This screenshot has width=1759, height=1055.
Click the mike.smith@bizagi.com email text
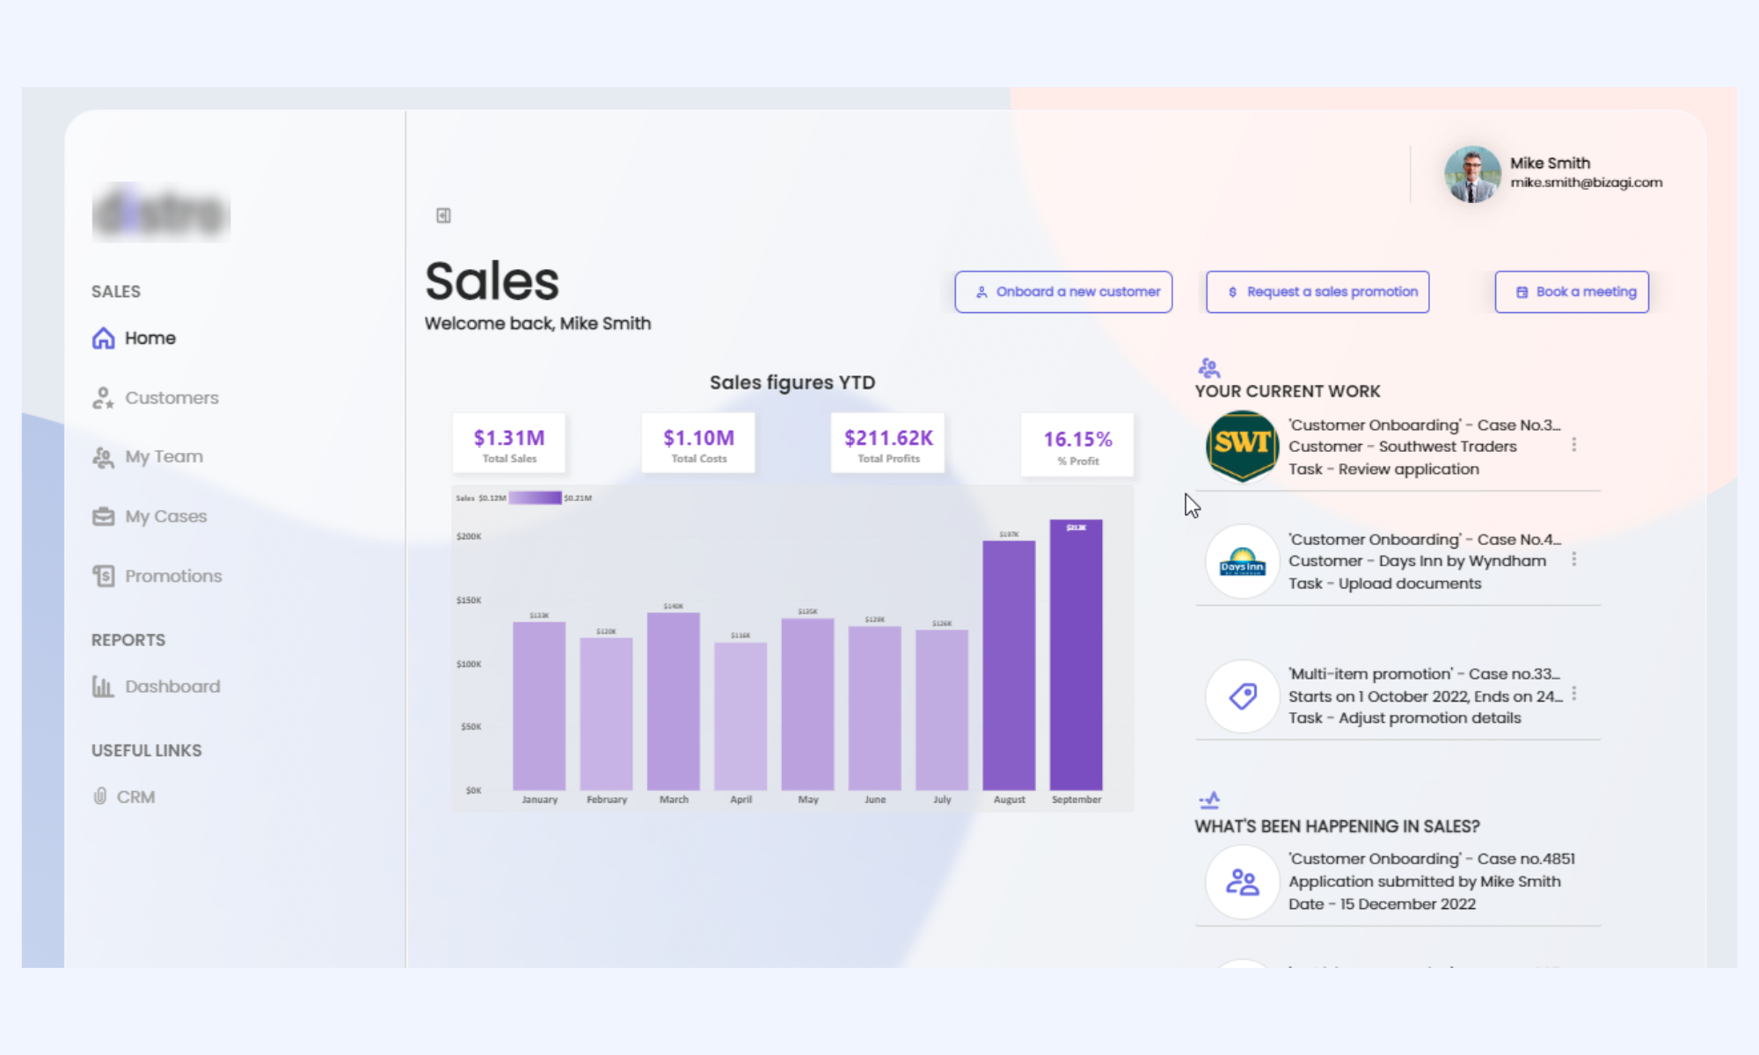1587,183
